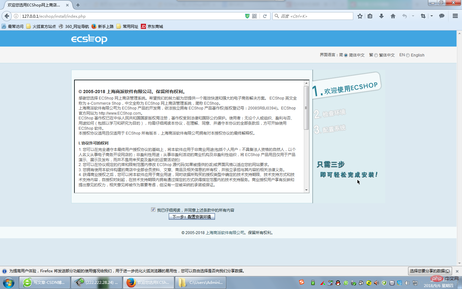Screen dimensions: 462x289
Task: Switch to the Firefox ECShop taskbar button
Action: coord(149,283)
